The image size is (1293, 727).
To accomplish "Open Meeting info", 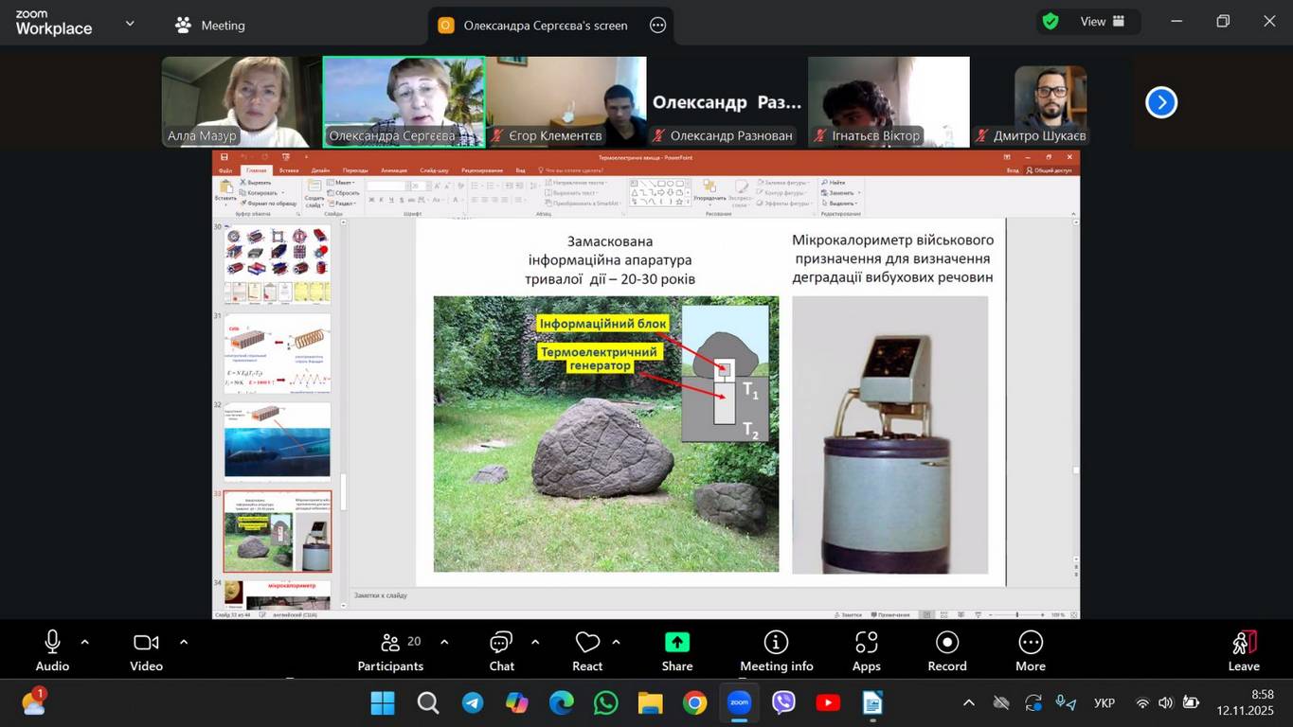I will 776,650.
